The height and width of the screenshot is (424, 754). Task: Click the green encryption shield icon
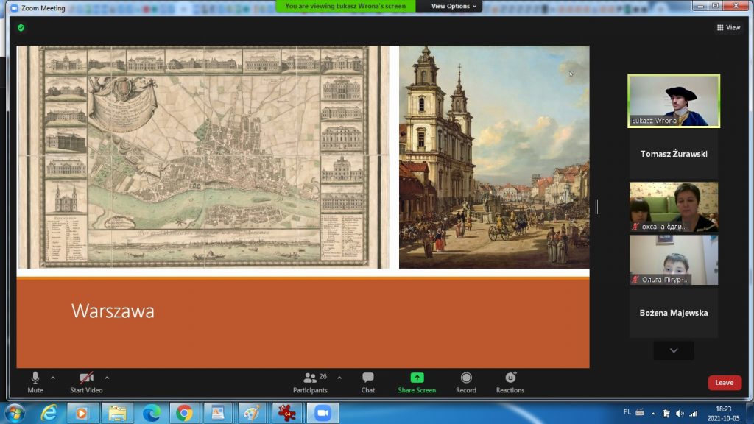point(21,27)
